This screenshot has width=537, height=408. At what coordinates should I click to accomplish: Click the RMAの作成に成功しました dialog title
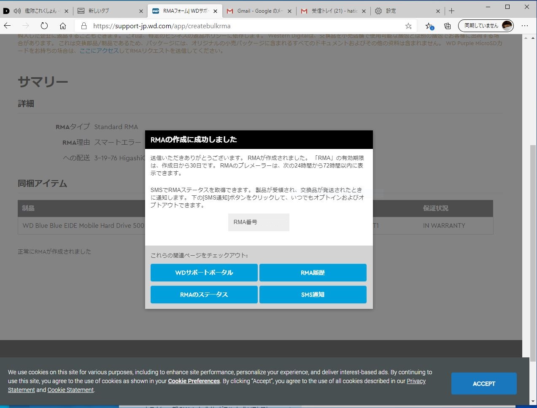point(194,140)
